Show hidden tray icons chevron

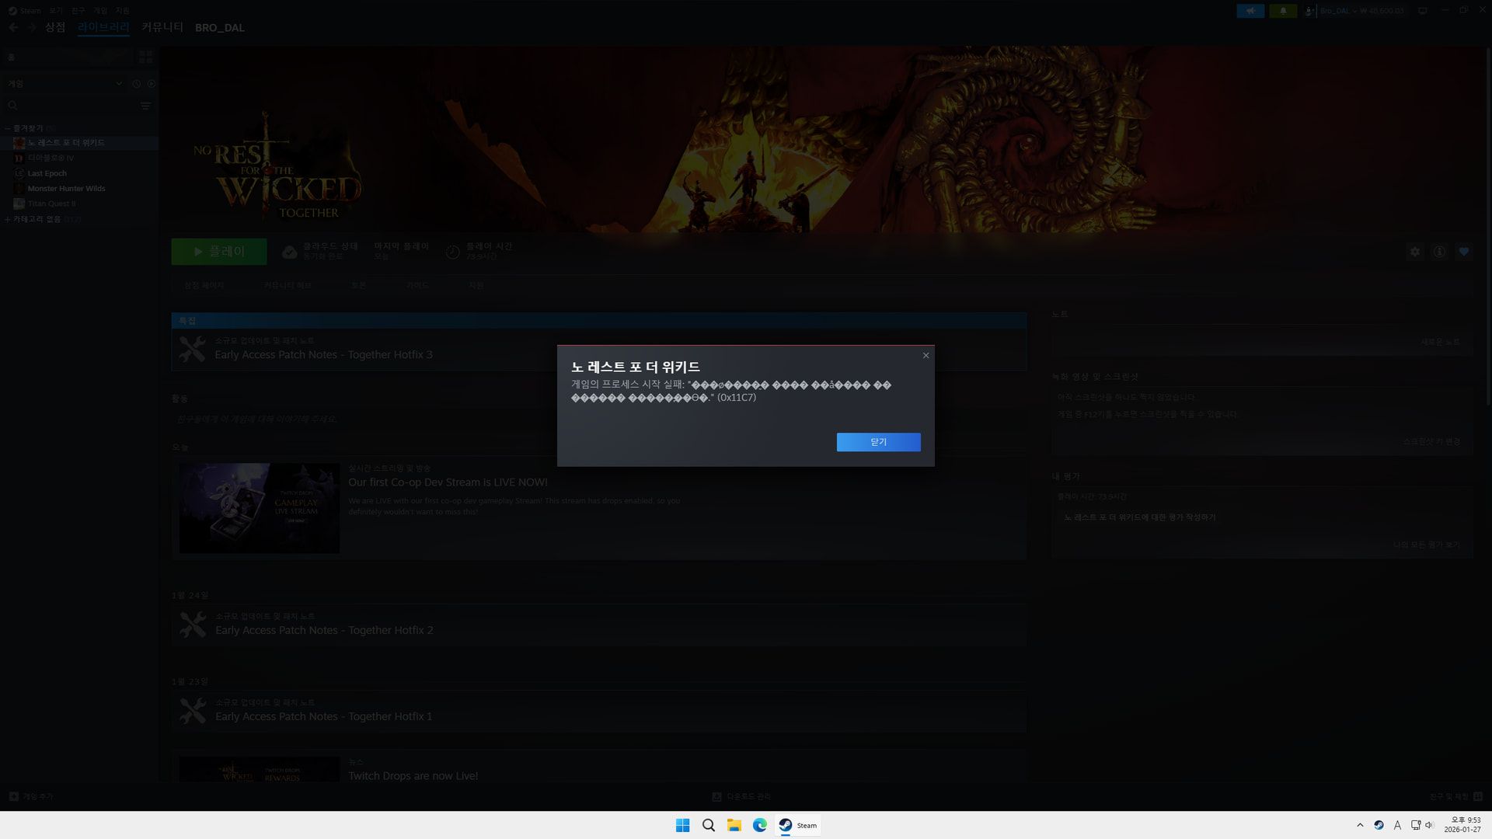click(x=1360, y=825)
